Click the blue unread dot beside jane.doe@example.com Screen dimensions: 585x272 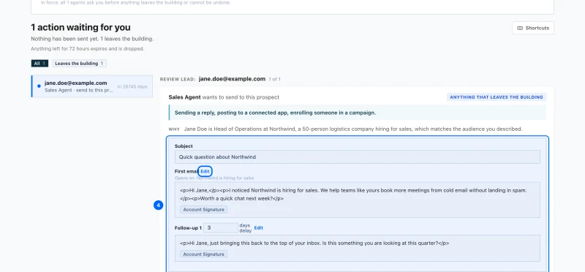click(x=39, y=86)
